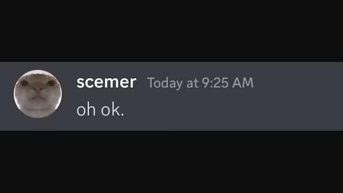This screenshot has height=193, width=343.
Task: Click the cat's nose in avatar
Action: (x=38, y=90)
